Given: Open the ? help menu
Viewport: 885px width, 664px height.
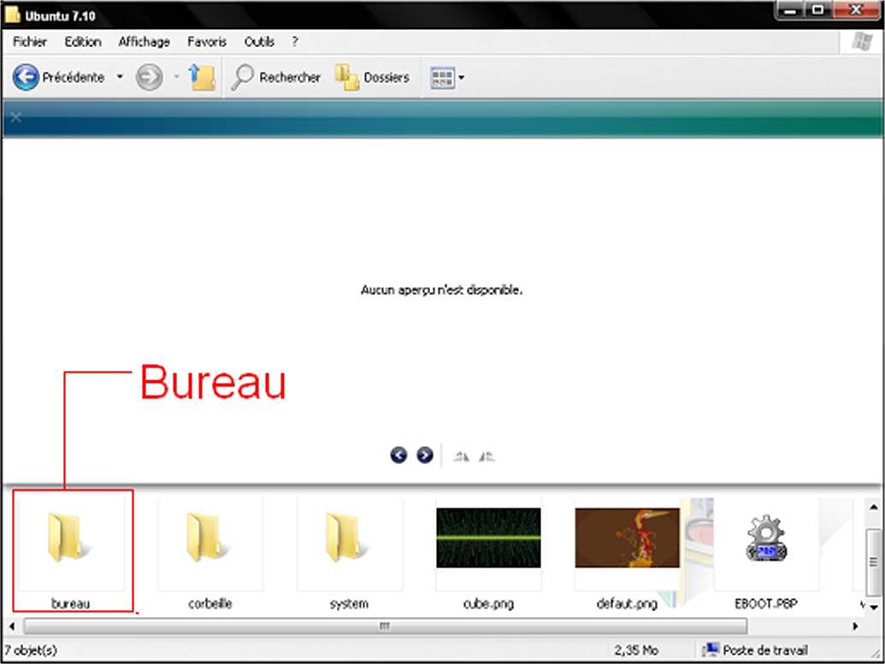Looking at the screenshot, I should (295, 42).
